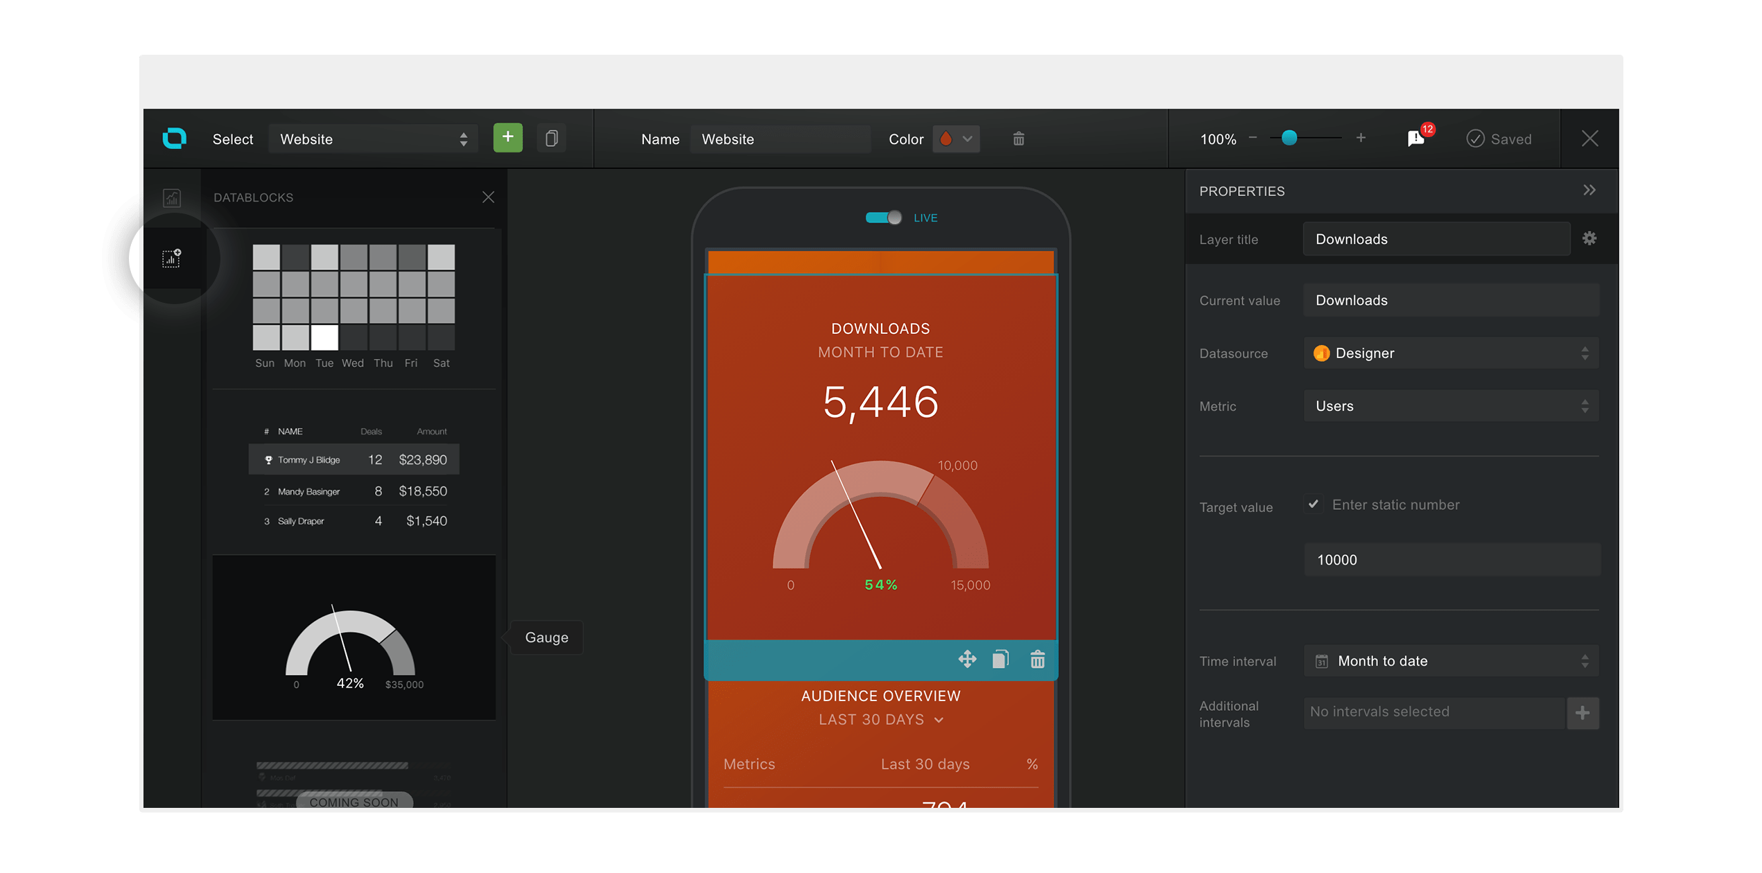Uncheck the Enter static number checkbox

[1313, 504]
